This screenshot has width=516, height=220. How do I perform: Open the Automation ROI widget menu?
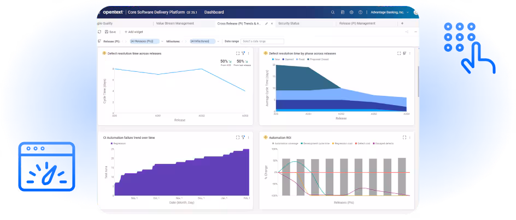tap(410, 137)
